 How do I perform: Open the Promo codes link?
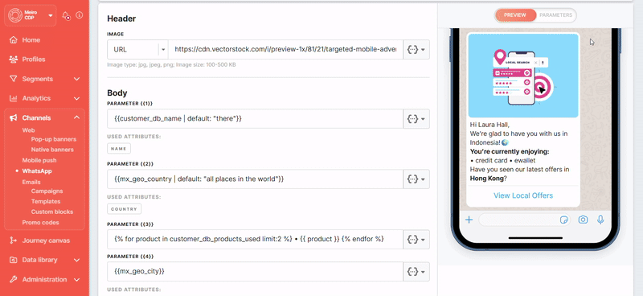pos(41,223)
